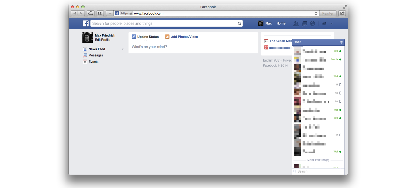The height and width of the screenshot is (188, 415).
Task: Go to Home in the top bar
Action: tap(281, 23)
